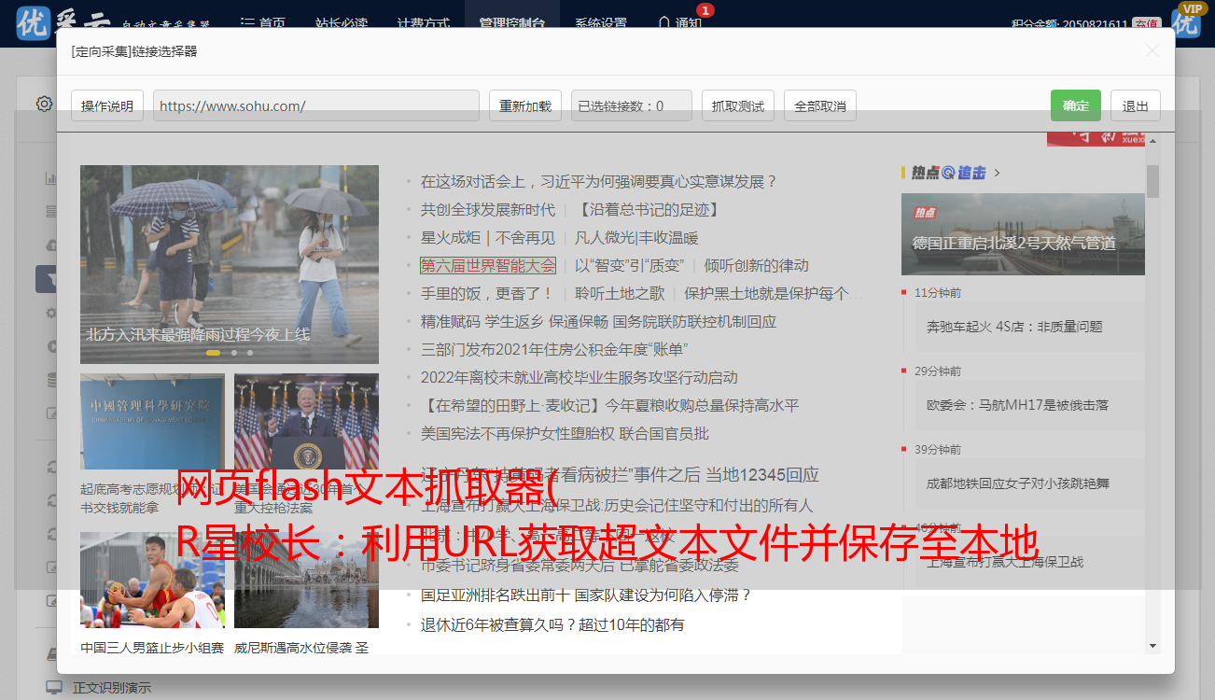Image resolution: width=1215 pixels, height=700 pixels.
Task: Cancel all selections with 全部取消
Action: (820, 105)
